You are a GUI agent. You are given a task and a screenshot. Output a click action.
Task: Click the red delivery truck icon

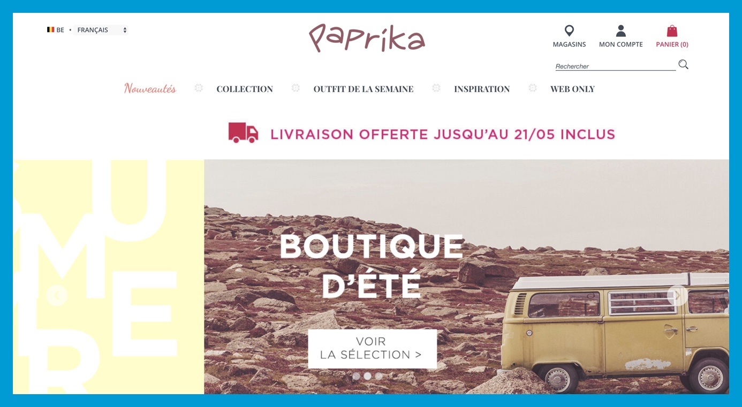click(243, 133)
